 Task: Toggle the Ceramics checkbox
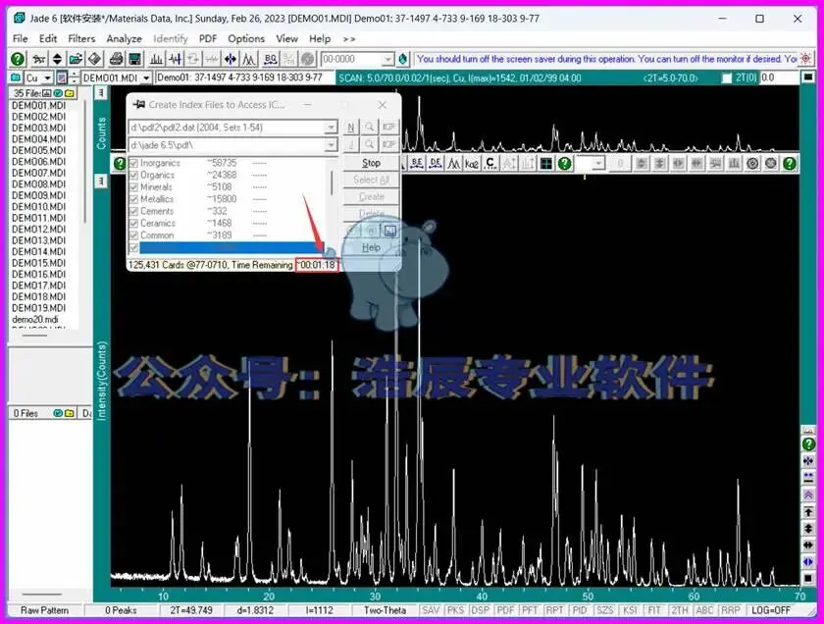click(133, 224)
